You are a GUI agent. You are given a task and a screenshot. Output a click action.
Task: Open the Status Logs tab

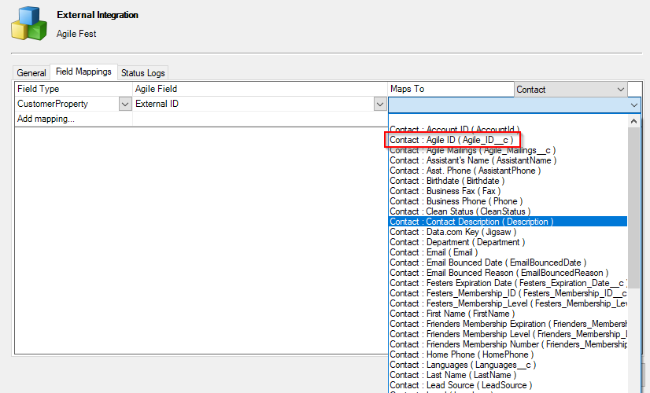[143, 73]
